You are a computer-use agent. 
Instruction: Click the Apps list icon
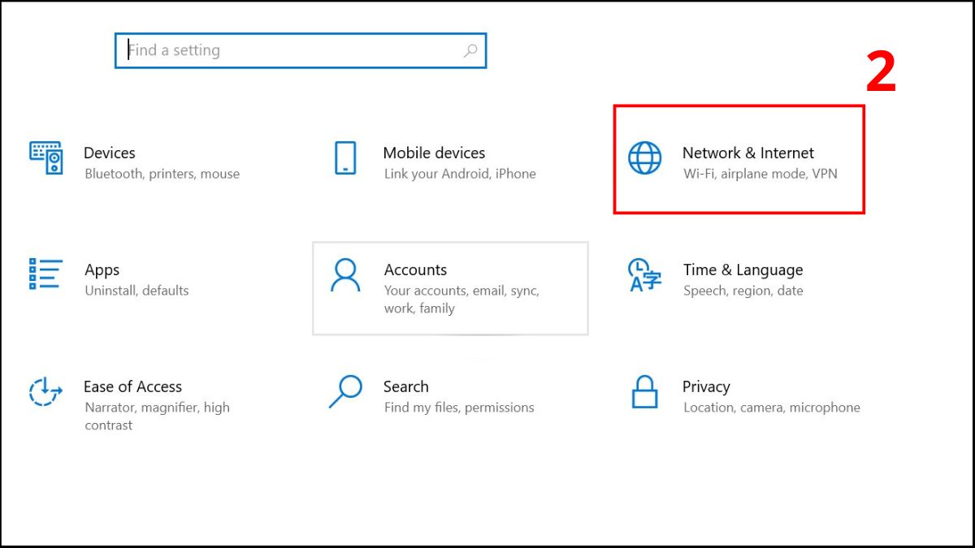[46, 274]
